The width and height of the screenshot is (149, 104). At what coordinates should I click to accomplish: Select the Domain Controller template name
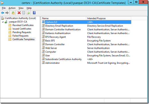[55, 44]
